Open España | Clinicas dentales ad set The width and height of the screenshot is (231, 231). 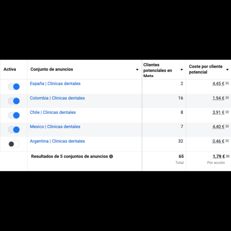pos(55,84)
